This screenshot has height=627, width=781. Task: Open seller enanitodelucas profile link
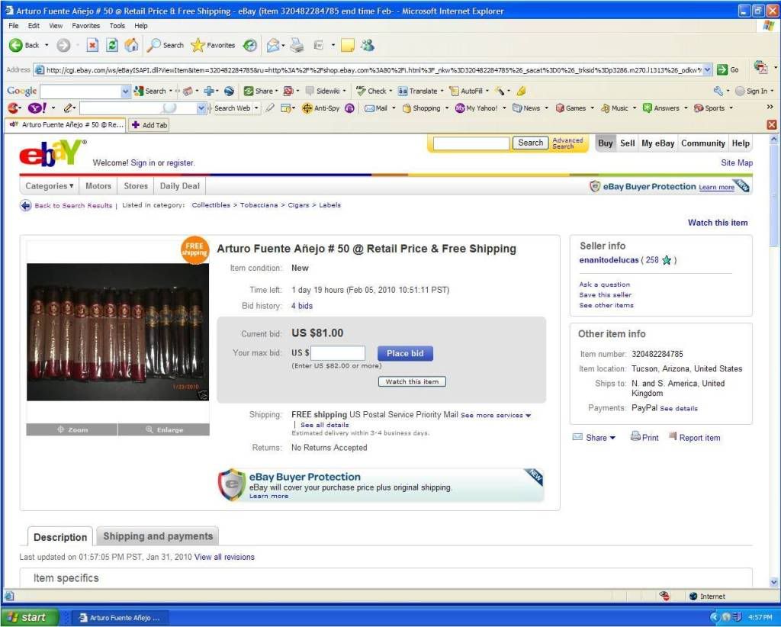click(x=609, y=260)
